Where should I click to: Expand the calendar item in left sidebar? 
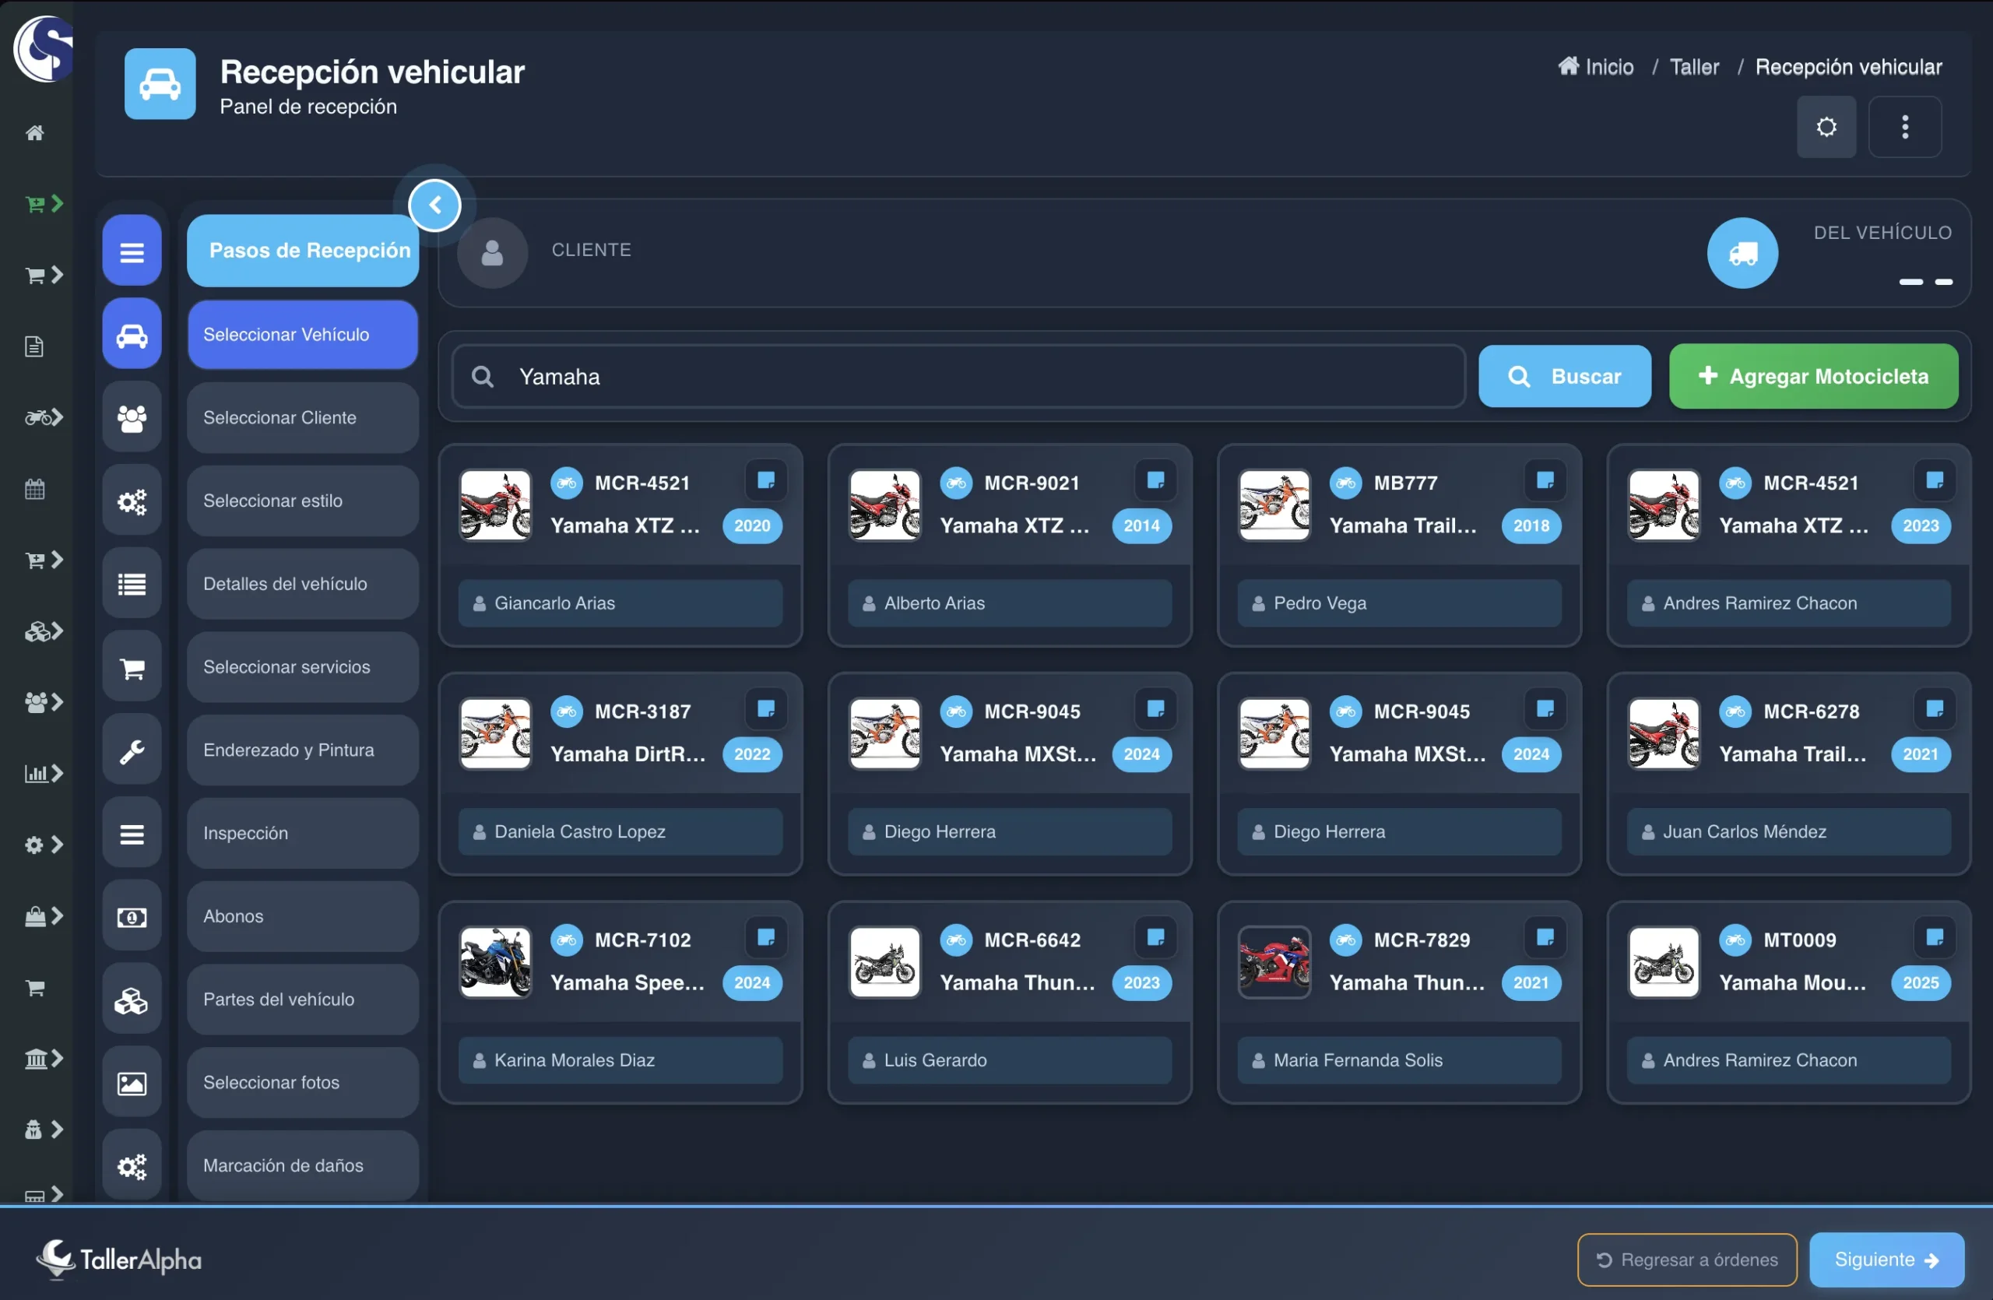click(x=34, y=489)
